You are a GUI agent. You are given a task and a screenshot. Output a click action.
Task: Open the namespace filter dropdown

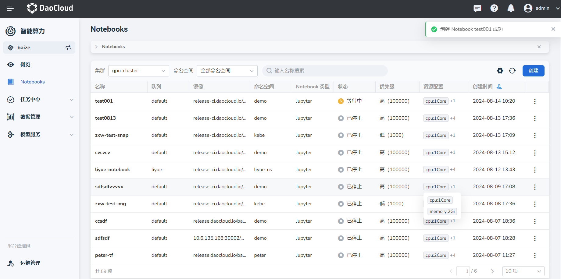coord(227,71)
